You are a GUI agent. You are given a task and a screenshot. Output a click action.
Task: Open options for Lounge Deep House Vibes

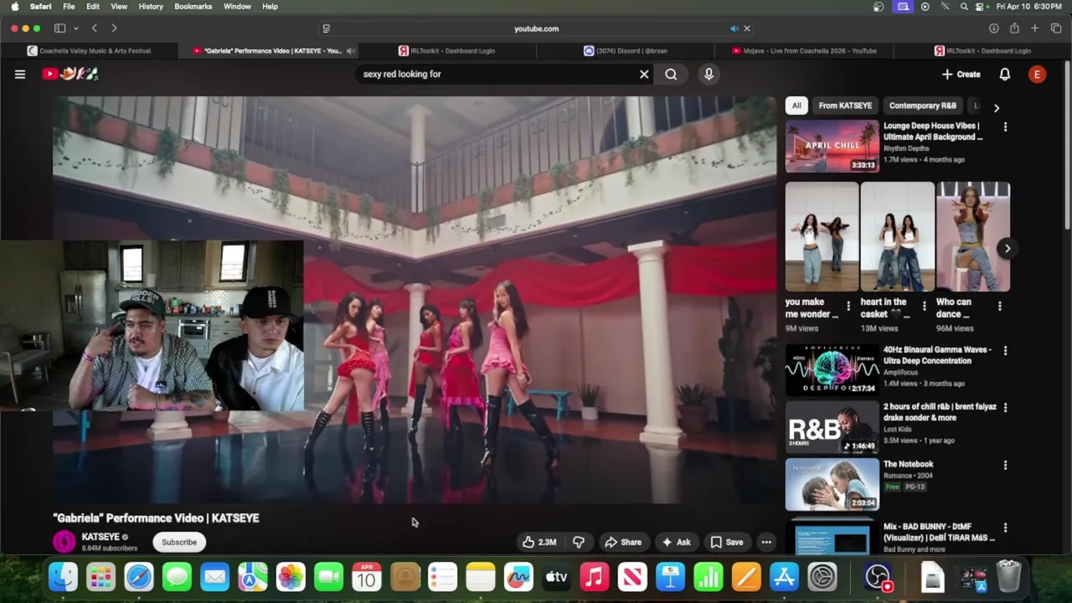(x=1005, y=127)
